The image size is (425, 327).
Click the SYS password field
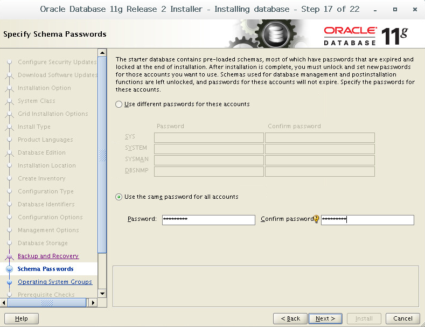click(208, 137)
